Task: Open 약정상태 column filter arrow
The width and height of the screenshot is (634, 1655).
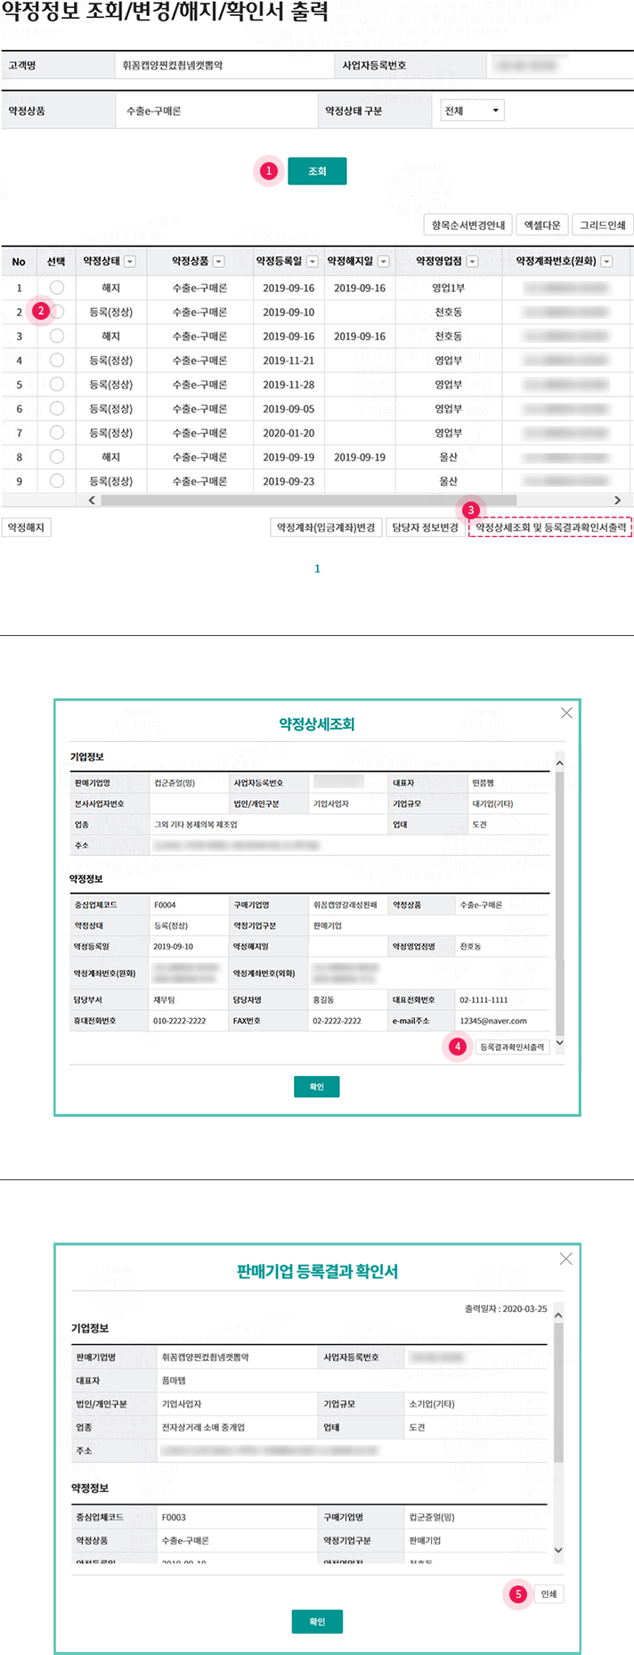Action: [130, 262]
